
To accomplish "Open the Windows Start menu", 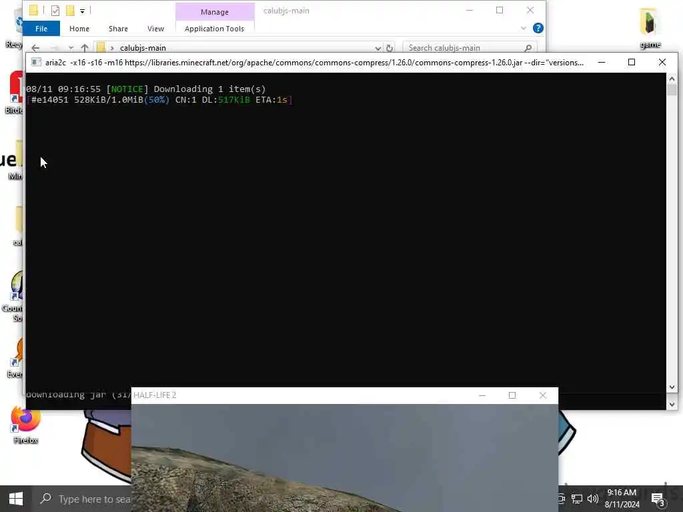I will pos(16,499).
